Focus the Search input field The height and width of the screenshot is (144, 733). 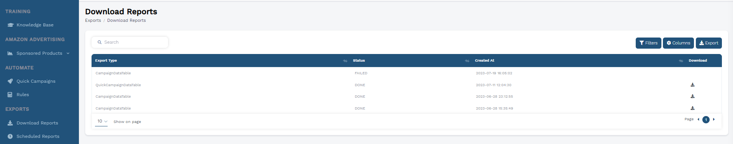pyautogui.click(x=130, y=42)
